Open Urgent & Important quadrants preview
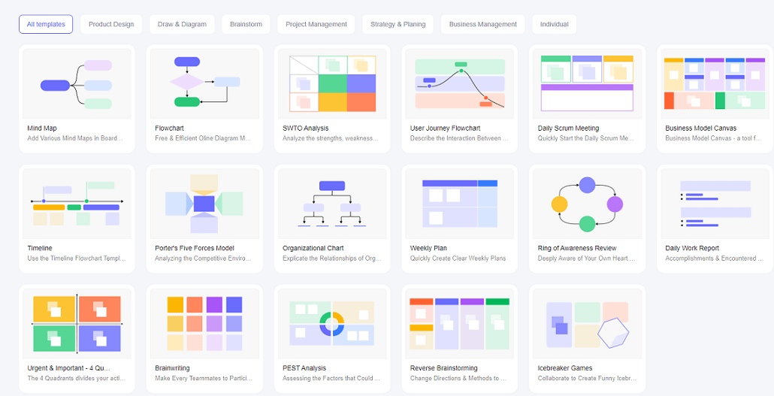Viewport: 774px width, 396px height. pyautogui.click(x=77, y=323)
